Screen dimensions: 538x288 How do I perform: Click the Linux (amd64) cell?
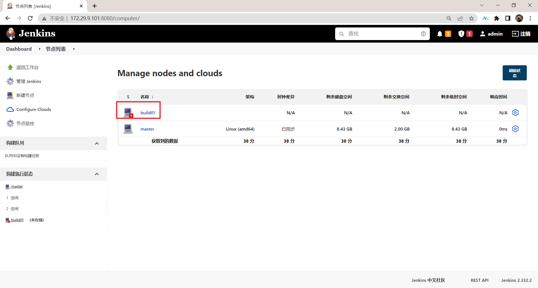240,129
